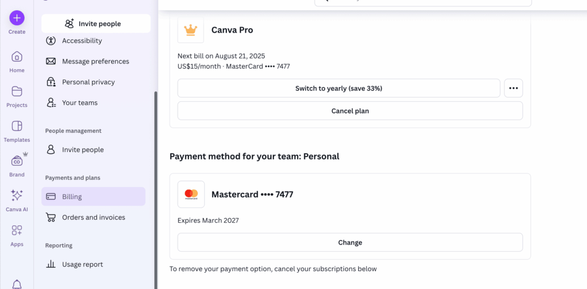Click Change to update the Mastercard
Screen dimensions: 587x289
(x=350, y=242)
